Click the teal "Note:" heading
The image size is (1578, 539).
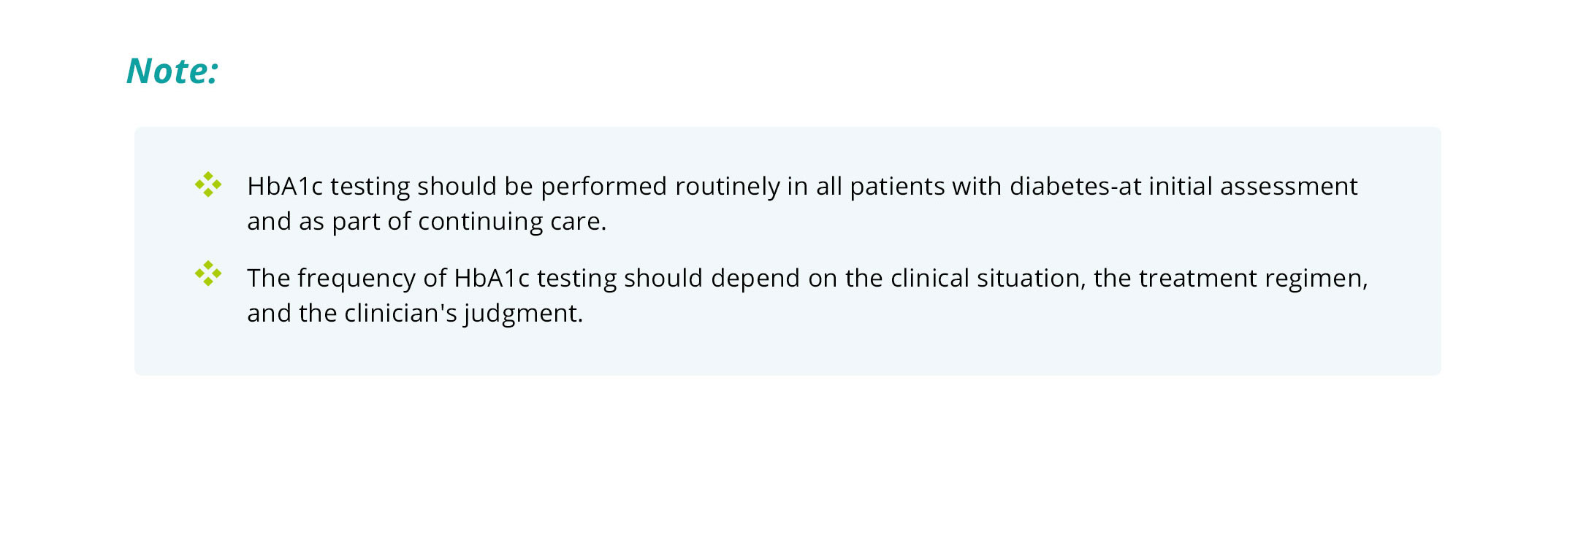pyautogui.click(x=172, y=71)
